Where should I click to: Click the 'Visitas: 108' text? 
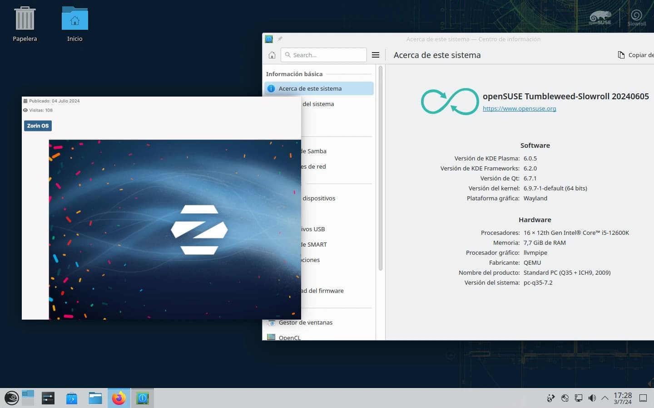[x=41, y=110]
